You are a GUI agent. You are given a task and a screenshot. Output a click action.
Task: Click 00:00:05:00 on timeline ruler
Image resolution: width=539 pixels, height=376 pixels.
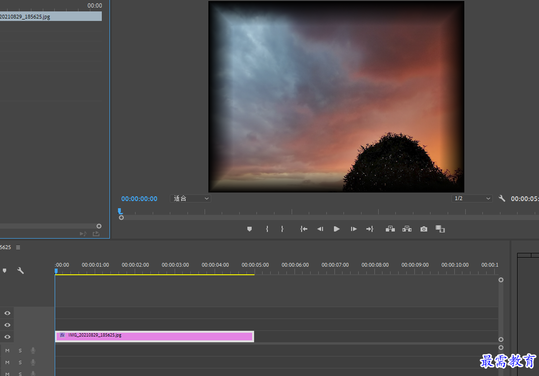[255, 265]
